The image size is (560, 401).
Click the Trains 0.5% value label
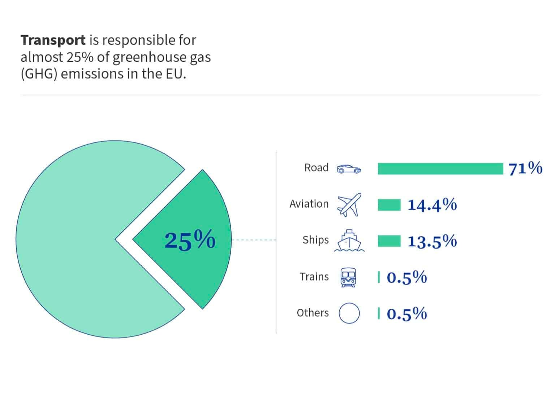[407, 278]
